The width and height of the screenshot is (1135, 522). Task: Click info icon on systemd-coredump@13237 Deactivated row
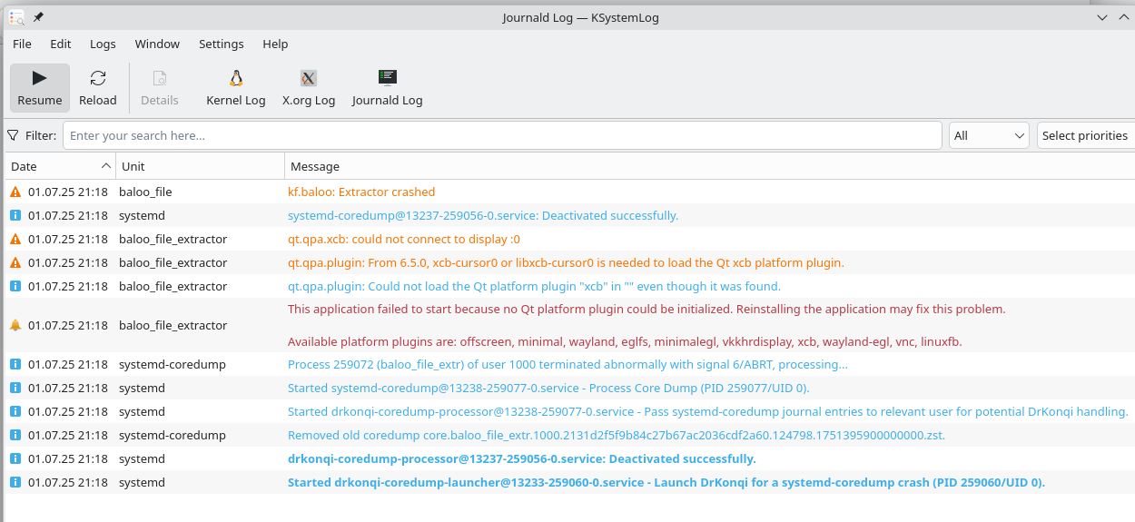15,215
